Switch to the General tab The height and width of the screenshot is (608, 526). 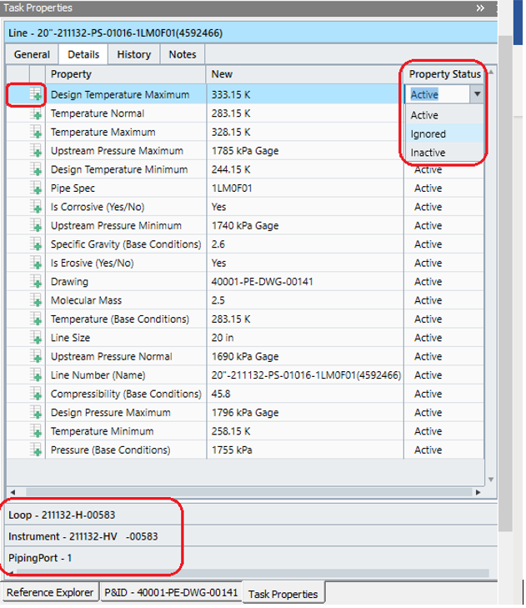click(x=33, y=54)
